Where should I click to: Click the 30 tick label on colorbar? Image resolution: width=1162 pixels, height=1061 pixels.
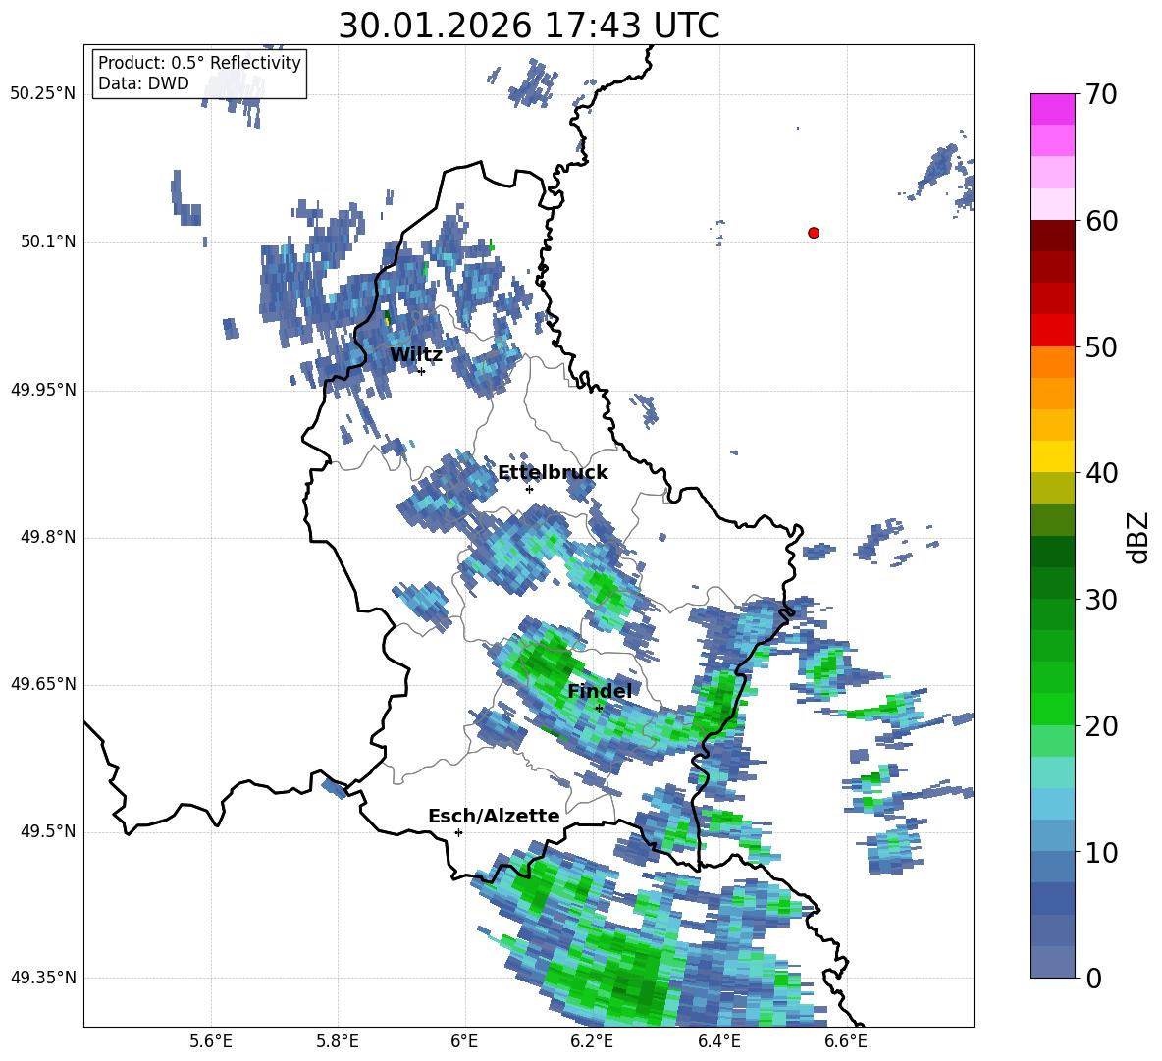(1101, 600)
